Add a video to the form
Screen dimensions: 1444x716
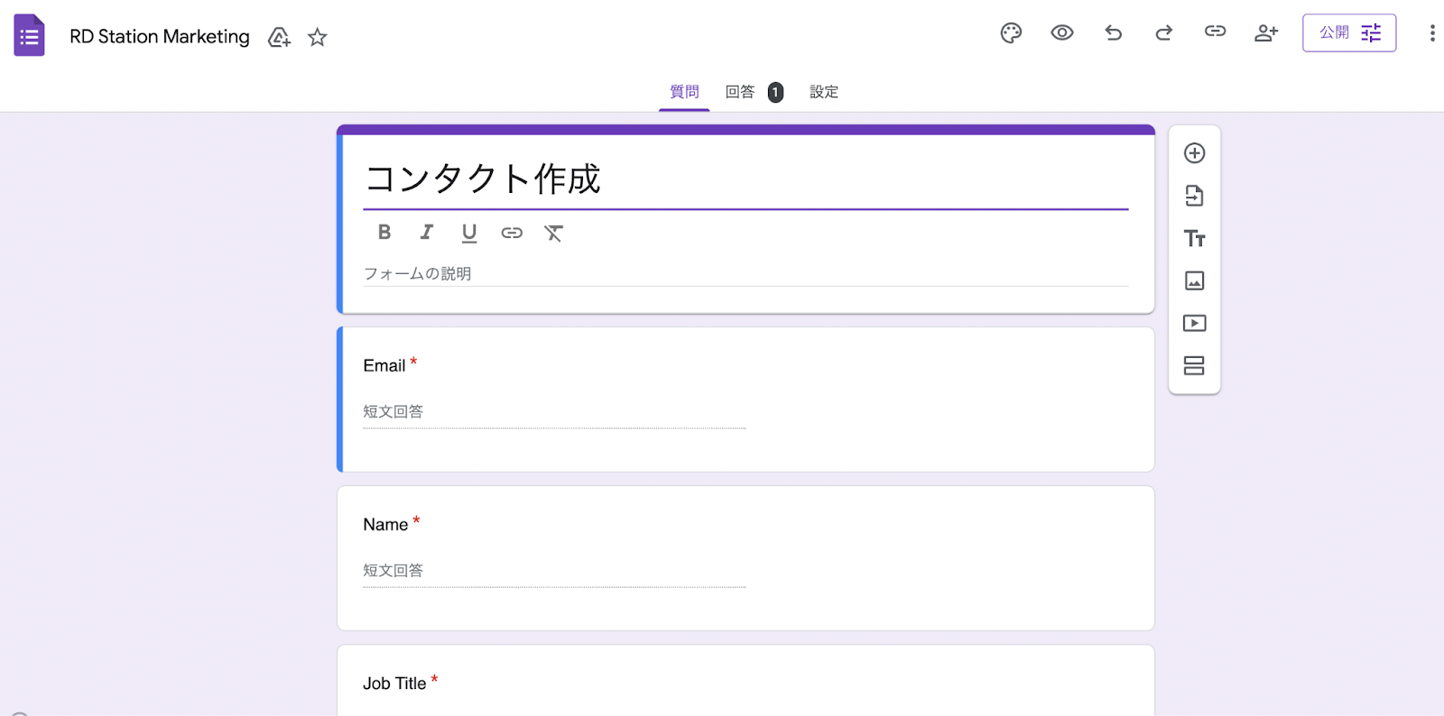point(1194,323)
